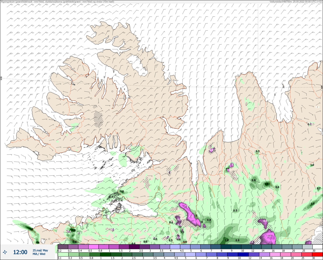Click the '25.maí/ May' date text
This screenshot has width=323, height=260.
point(40,250)
